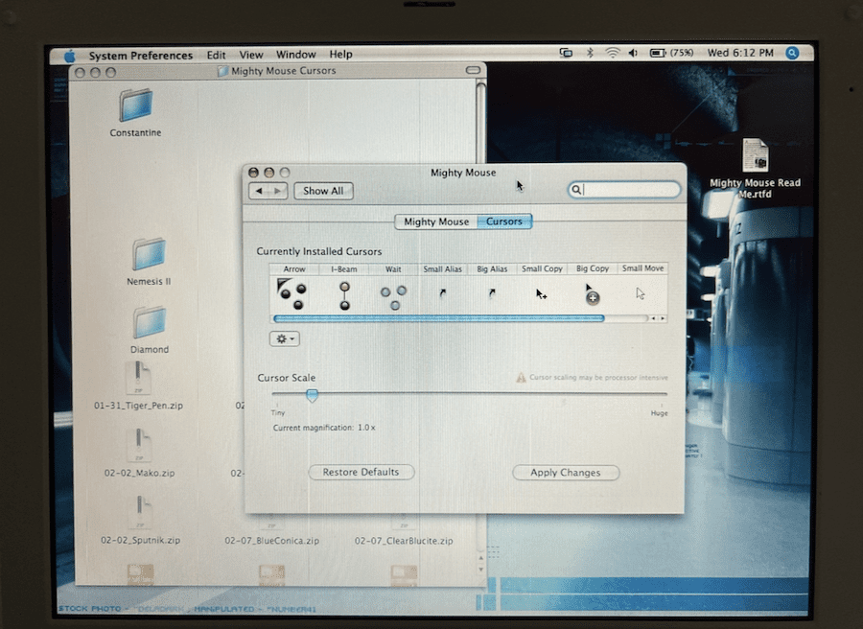Open Spotlight search in menu bar
The image size is (863, 629).
[x=792, y=53]
